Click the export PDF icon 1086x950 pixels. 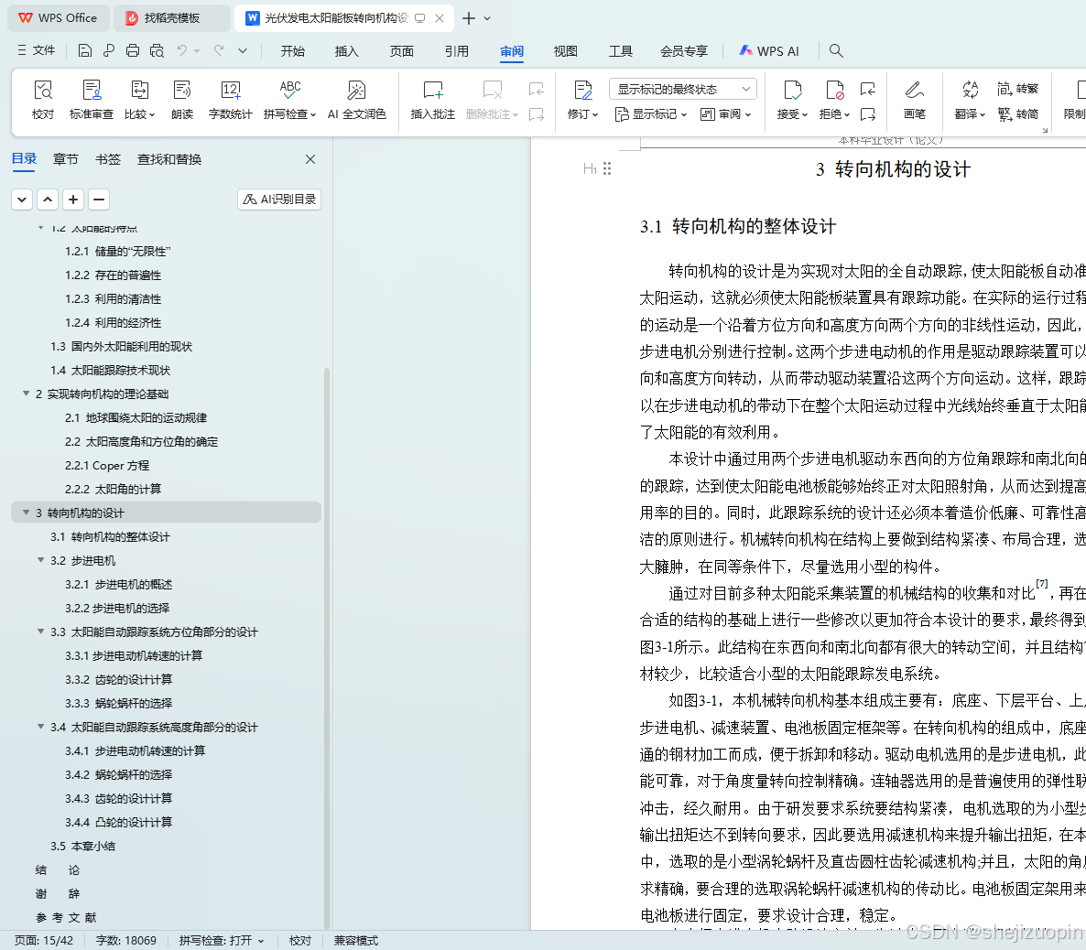tap(109, 50)
